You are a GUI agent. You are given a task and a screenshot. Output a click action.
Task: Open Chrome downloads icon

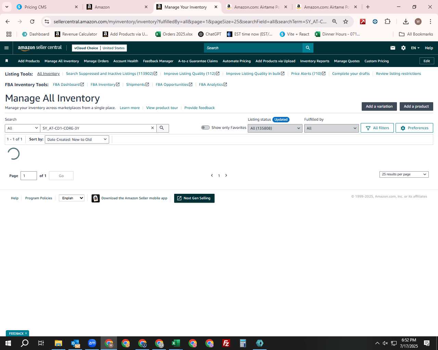coord(406,22)
